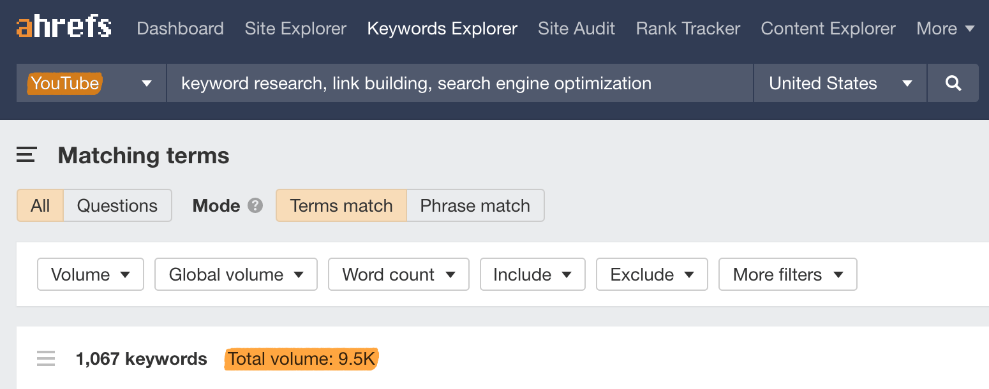The image size is (989, 389).
Task: Go to Site Explorer
Action: (295, 29)
